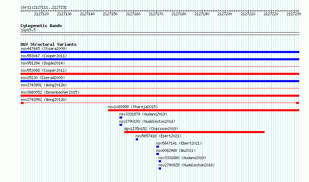Viewport: 309px width, 182px height.
Task: Select the blue nsv553047 variant bar
Action: [160, 59]
